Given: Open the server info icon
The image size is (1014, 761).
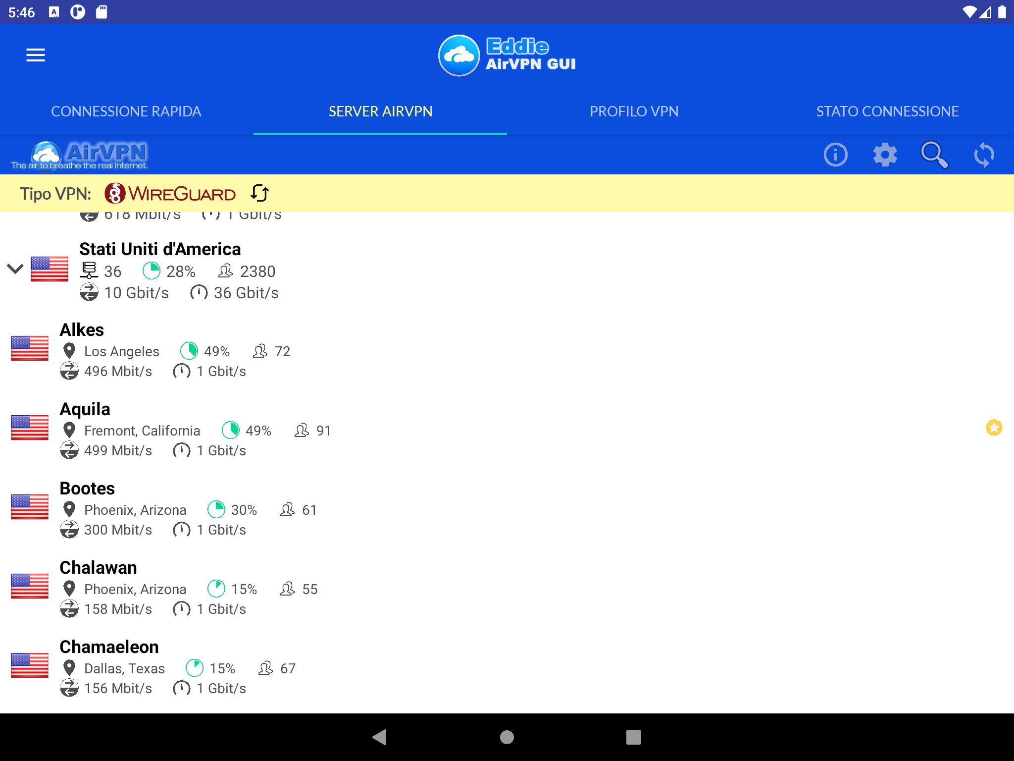Looking at the screenshot, I should tap(836, 155).
